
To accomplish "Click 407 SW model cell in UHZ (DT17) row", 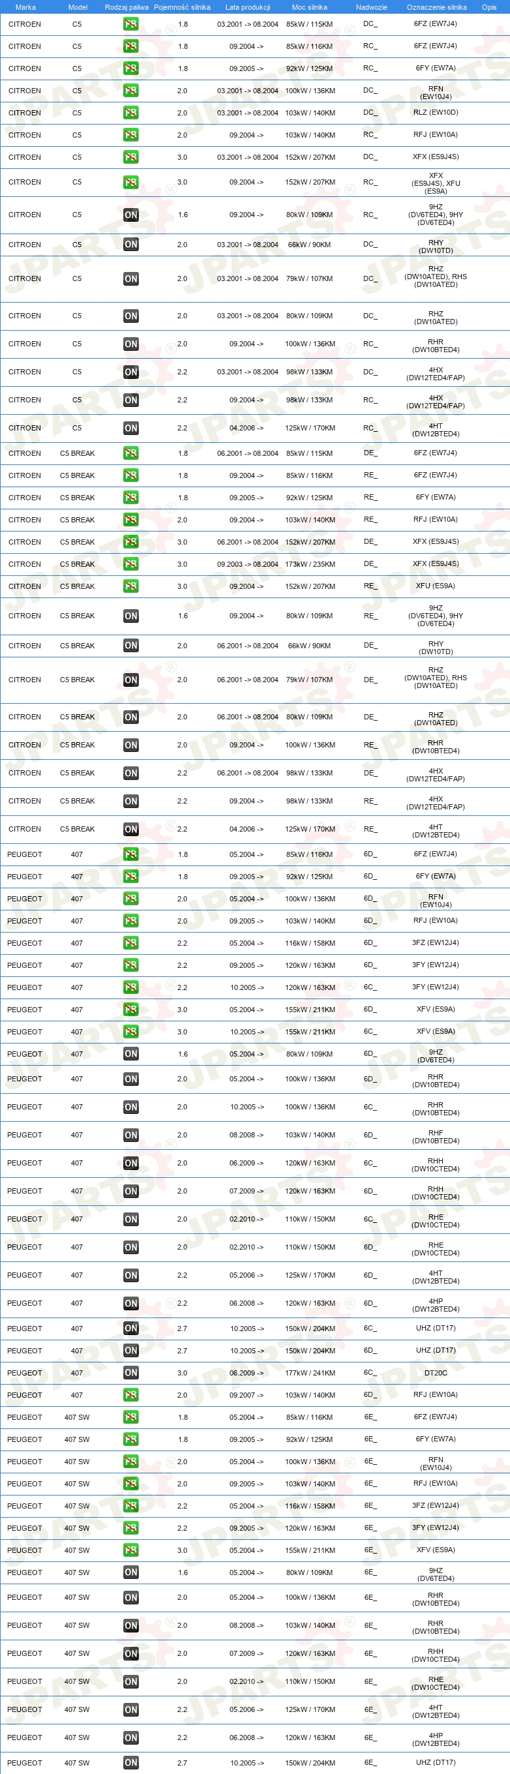I will [77, 1762].
